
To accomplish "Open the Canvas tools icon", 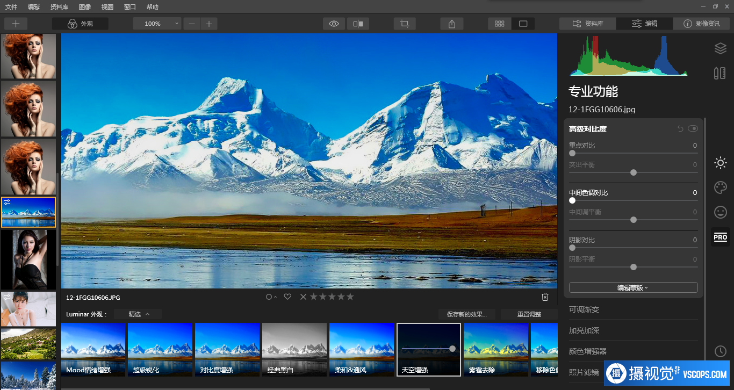I will point(720,73).
